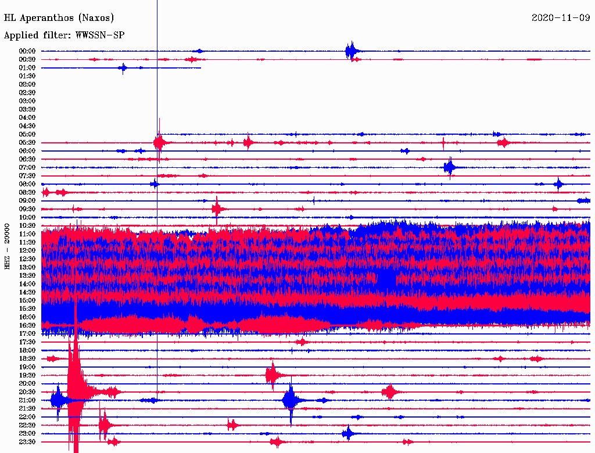Click the '22:00' time label

coord(27,417)
